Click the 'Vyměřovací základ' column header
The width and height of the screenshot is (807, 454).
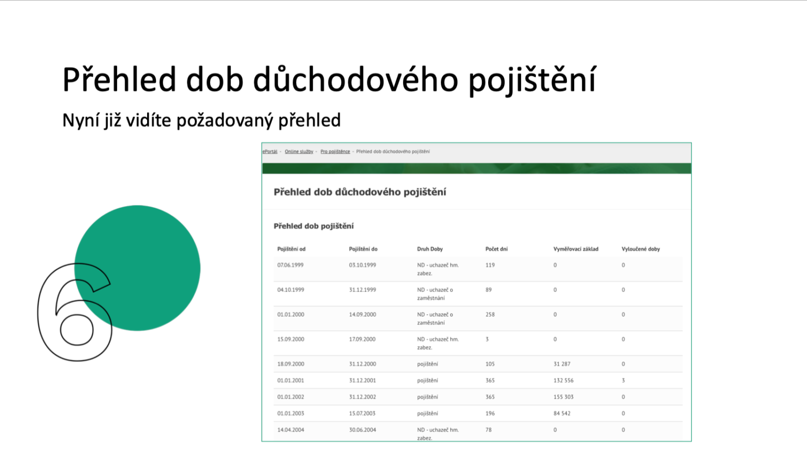[575, 249]
